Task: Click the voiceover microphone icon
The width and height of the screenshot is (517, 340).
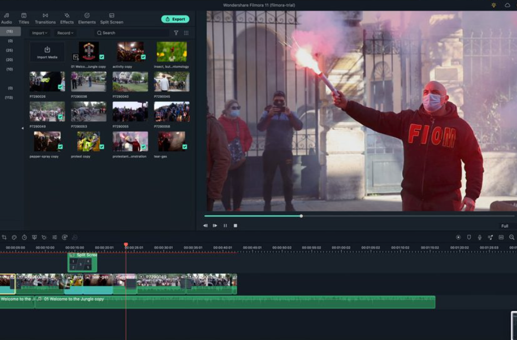Action: click(x=479, y=237)
